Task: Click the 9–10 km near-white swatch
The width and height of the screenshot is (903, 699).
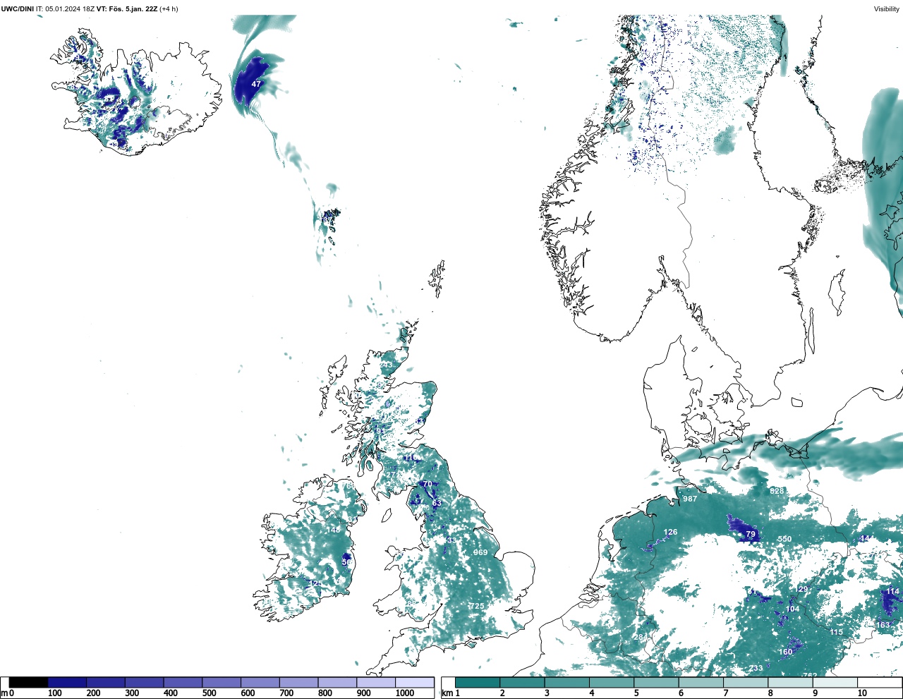Action: (x=835, y=682)
